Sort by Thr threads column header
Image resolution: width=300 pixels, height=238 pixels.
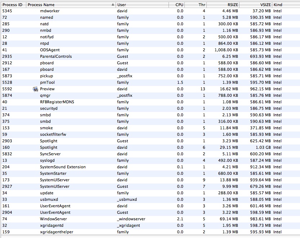point(196,5)
